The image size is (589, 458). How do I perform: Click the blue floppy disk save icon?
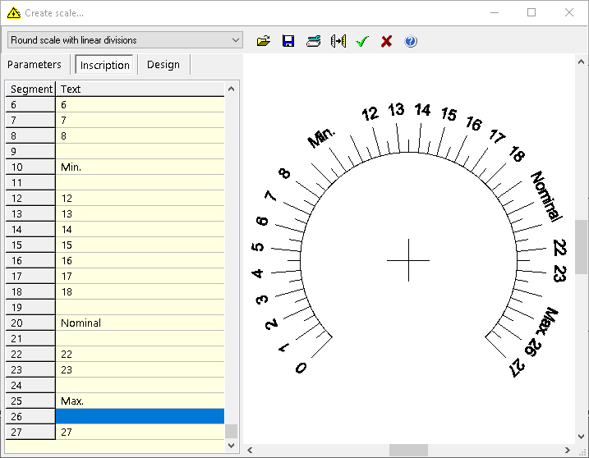[x=288, y=41]
